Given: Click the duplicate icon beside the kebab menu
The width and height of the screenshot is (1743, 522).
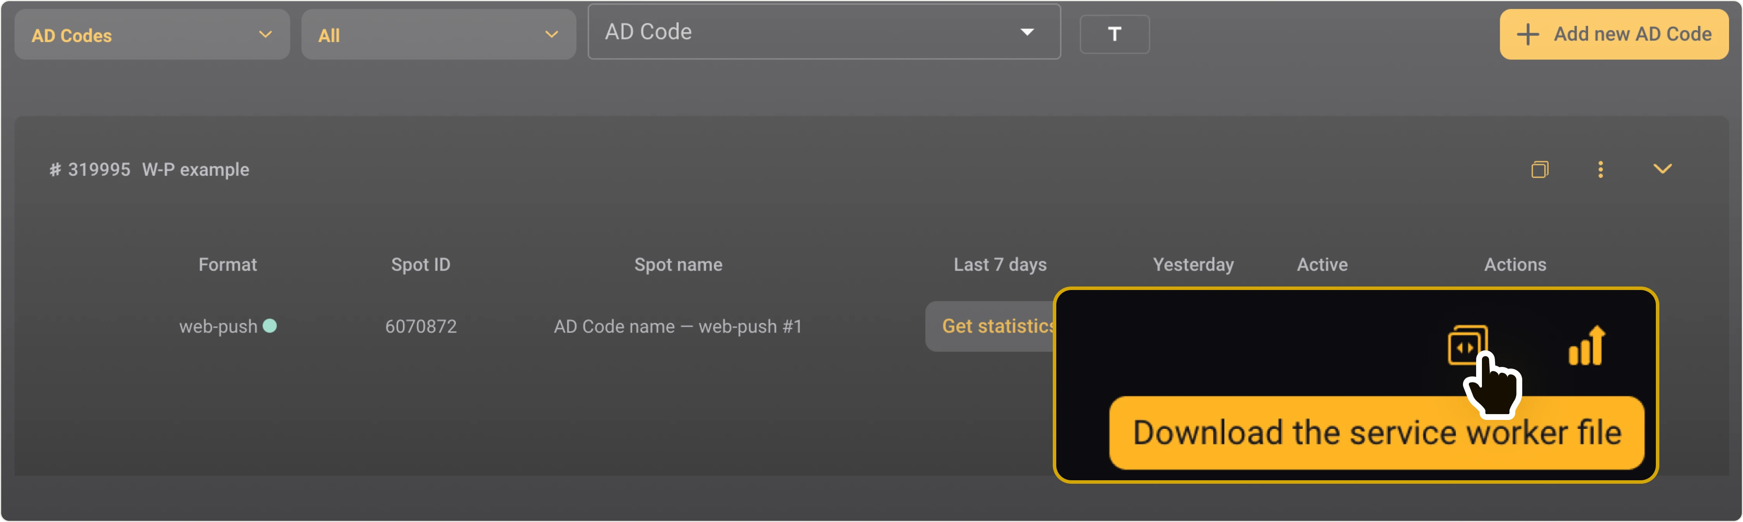Looking at the screenshot, I should tap(1540, 169).
